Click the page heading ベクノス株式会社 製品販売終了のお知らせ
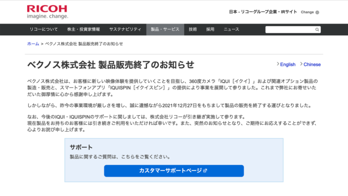This screenshot has height=196, width=348. [x=111, y=65]
